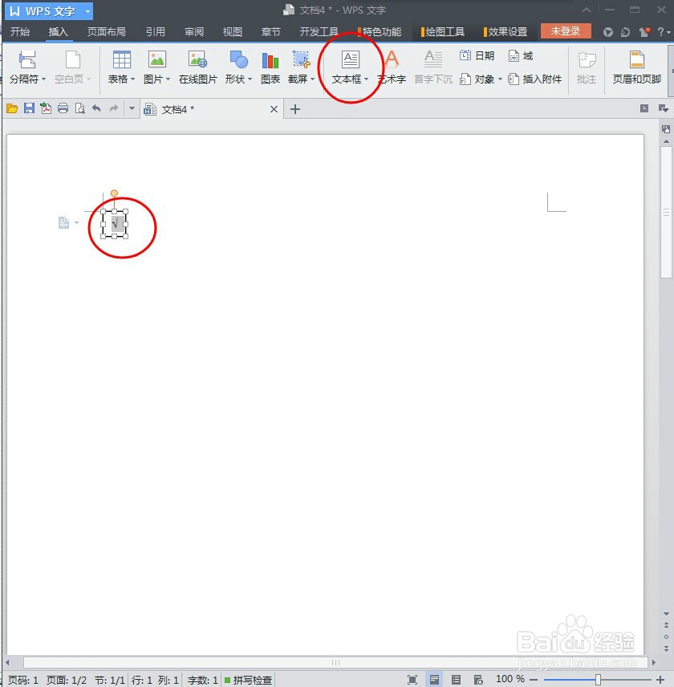Click the vertical scrollbar thumb
Image resolution: width=674 pixels, height=687 pixels.
[666, 213]
